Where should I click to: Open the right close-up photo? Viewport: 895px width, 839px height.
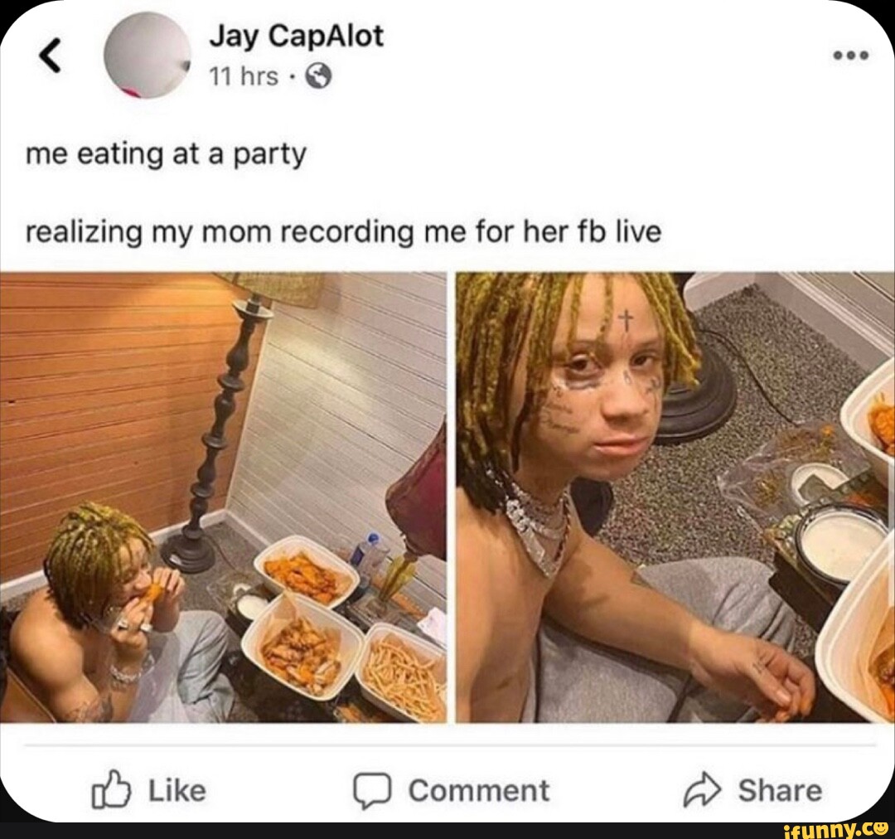point(675,497)
